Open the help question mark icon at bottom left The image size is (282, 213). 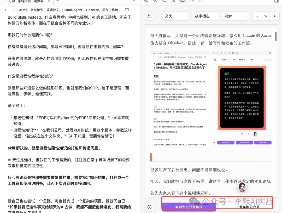[x=149, y=207]
